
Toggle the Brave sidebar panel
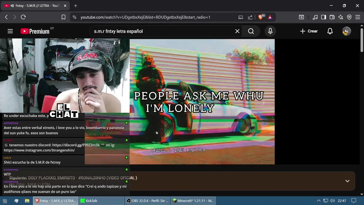[x=324, y=17]
